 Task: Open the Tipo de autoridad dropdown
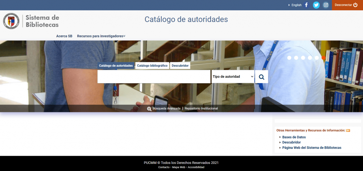233,77
